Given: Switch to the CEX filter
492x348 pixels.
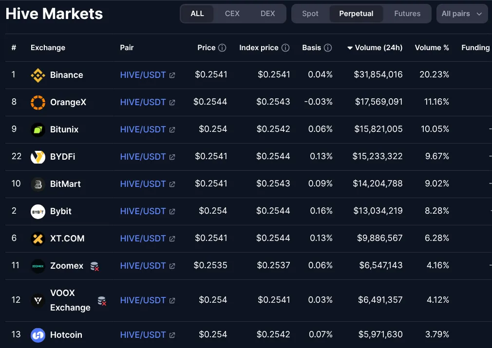Looking at the screenshot, I should (232, 14).
